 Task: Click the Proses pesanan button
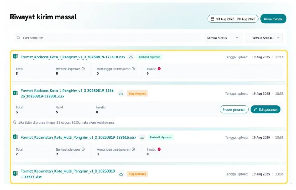[234, 109]
